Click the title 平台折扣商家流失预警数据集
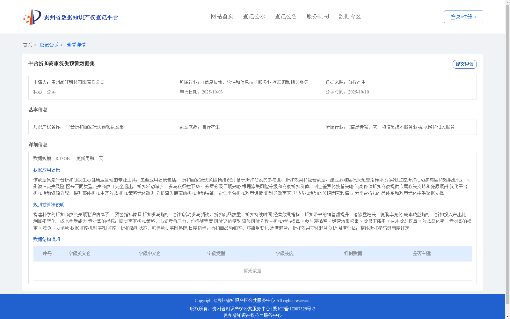Image resolution: width=510 pixels, height=319 pixels. point(62,63)
